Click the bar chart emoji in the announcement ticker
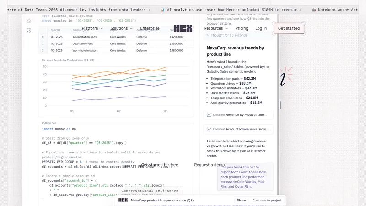Image resolution: width=366 pixels, height=206 pixels. (x=163, y=10)
